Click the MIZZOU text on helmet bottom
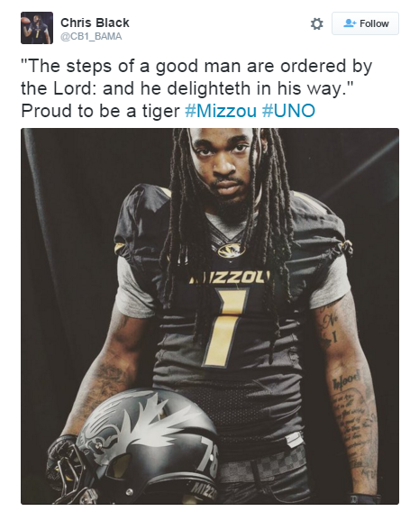The height and width of the screenshot is (511, 419). click(204, 491)
